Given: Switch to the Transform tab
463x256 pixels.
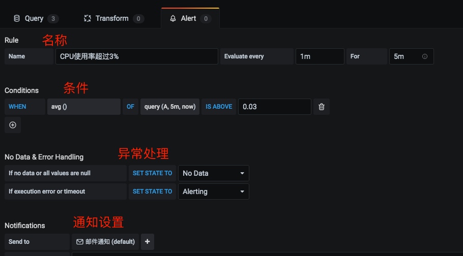Looking at the screenshot, I should point(112,18).
